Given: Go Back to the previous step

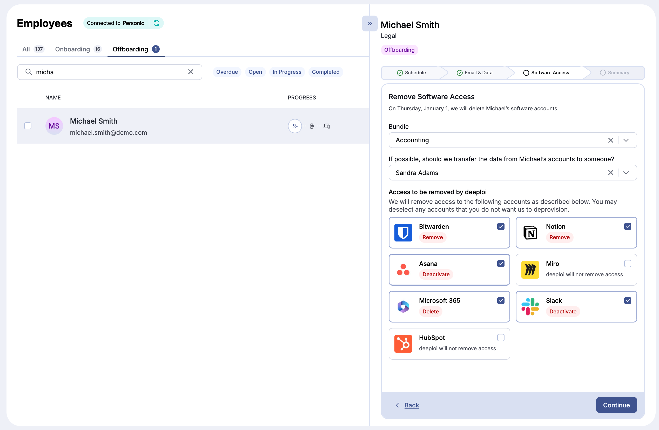Looking at the screenshot, I should tap(412, 405).
